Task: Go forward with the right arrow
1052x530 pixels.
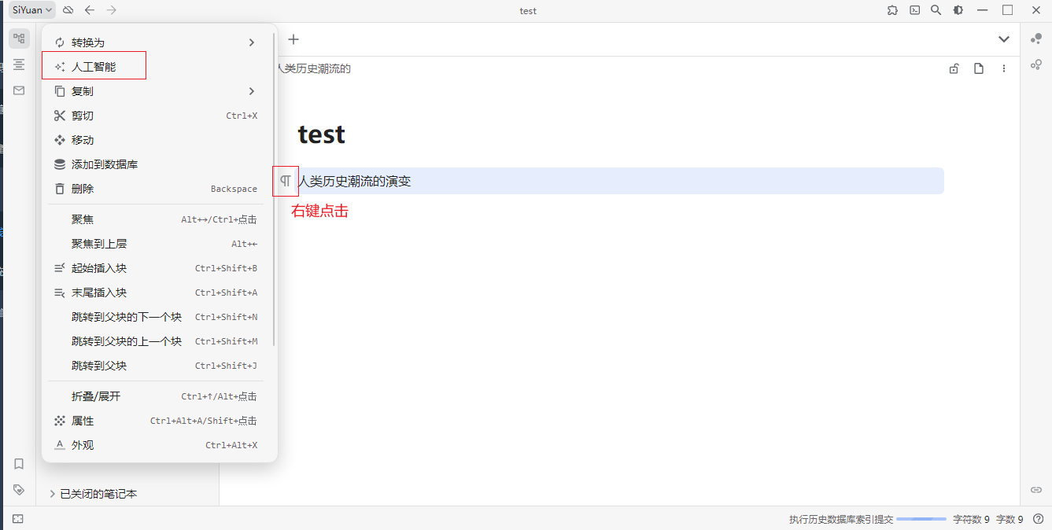Action: (x=111, y=10)
